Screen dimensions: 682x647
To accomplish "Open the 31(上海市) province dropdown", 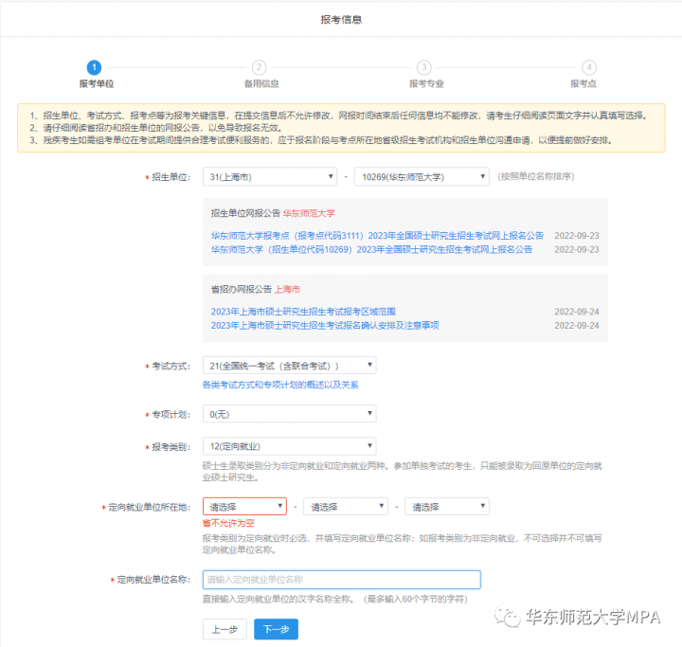I will point(270,176).
